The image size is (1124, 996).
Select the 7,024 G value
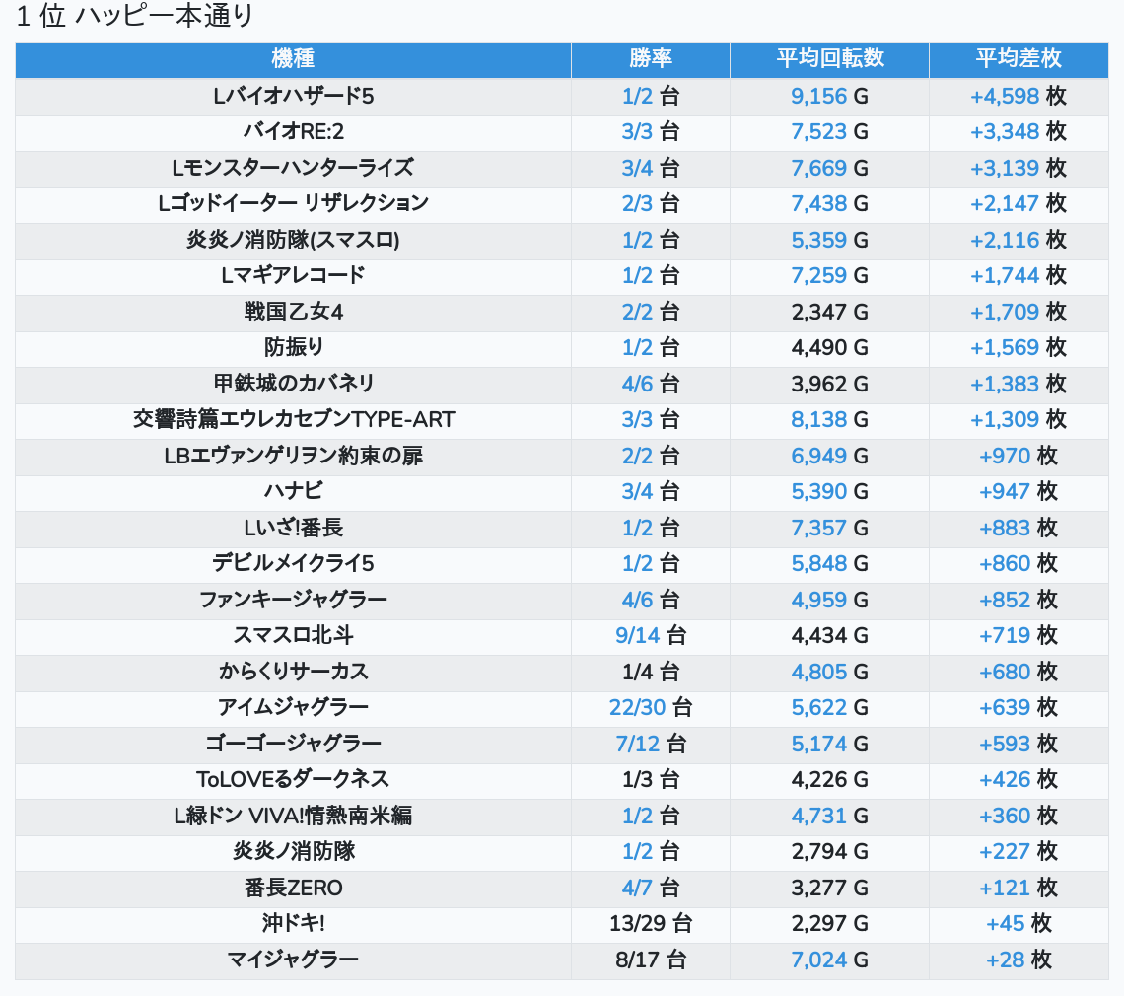[x=829, y=960]
